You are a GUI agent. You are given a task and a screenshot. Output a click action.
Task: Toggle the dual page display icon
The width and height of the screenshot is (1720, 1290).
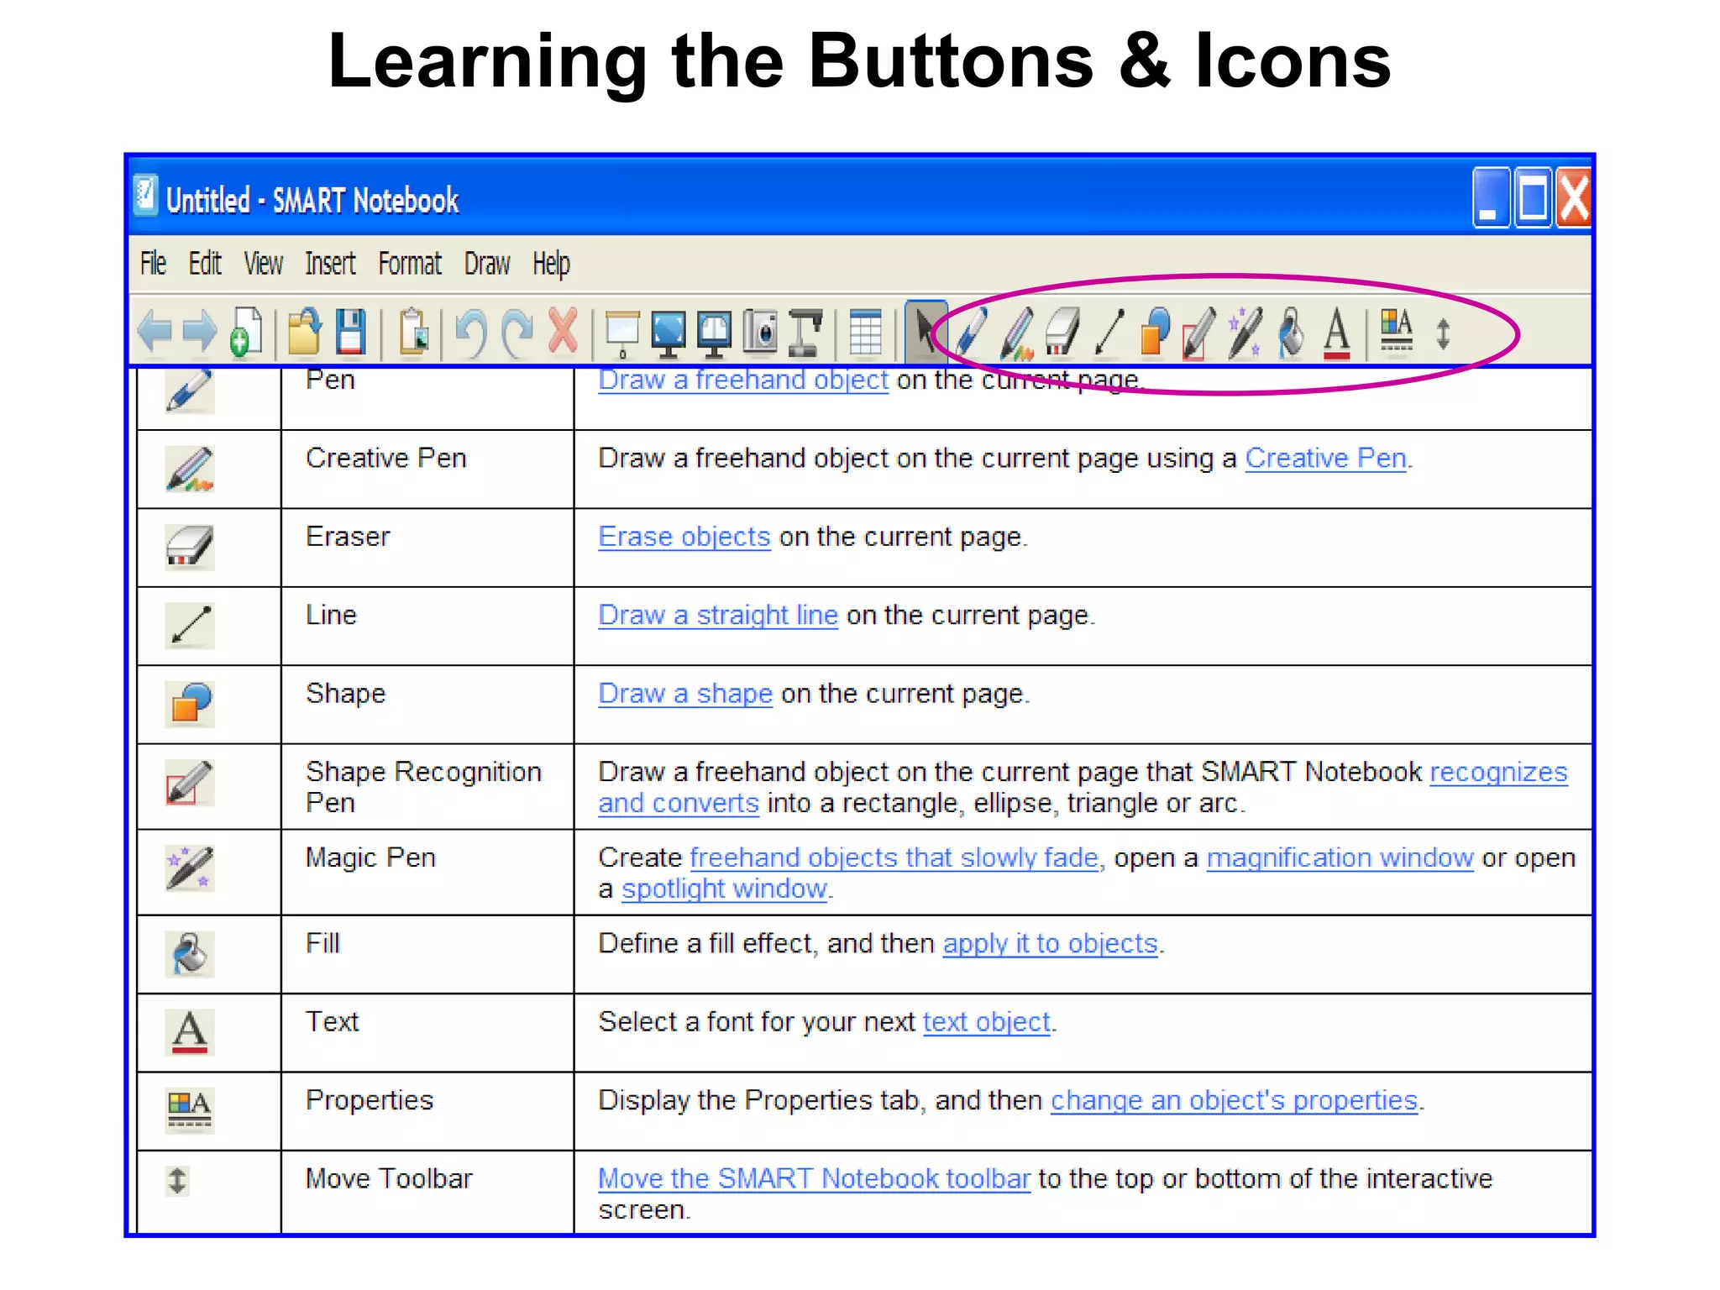click(x=715, y=333)
